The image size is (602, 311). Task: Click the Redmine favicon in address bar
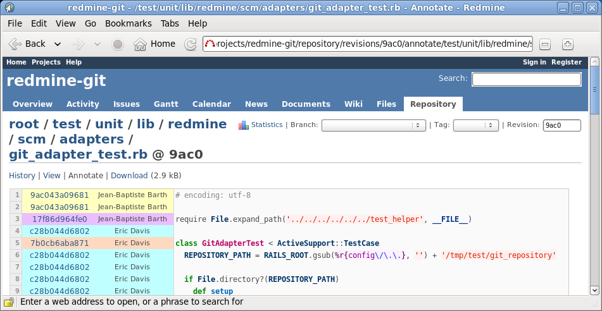[210, 44]
